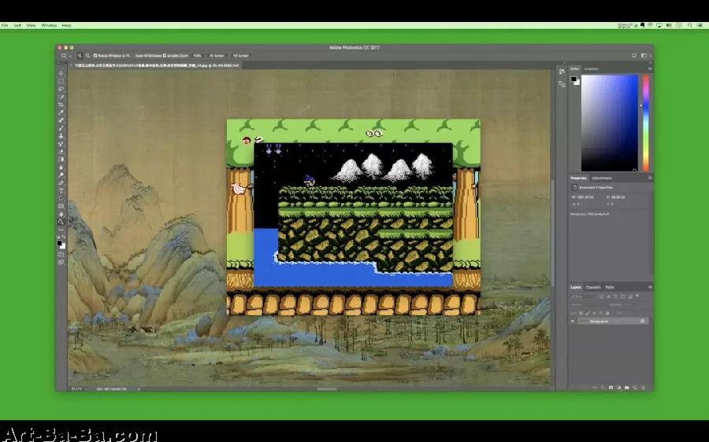Select the Dodge tool
The image size is (709, 442).
pos(61,175)
